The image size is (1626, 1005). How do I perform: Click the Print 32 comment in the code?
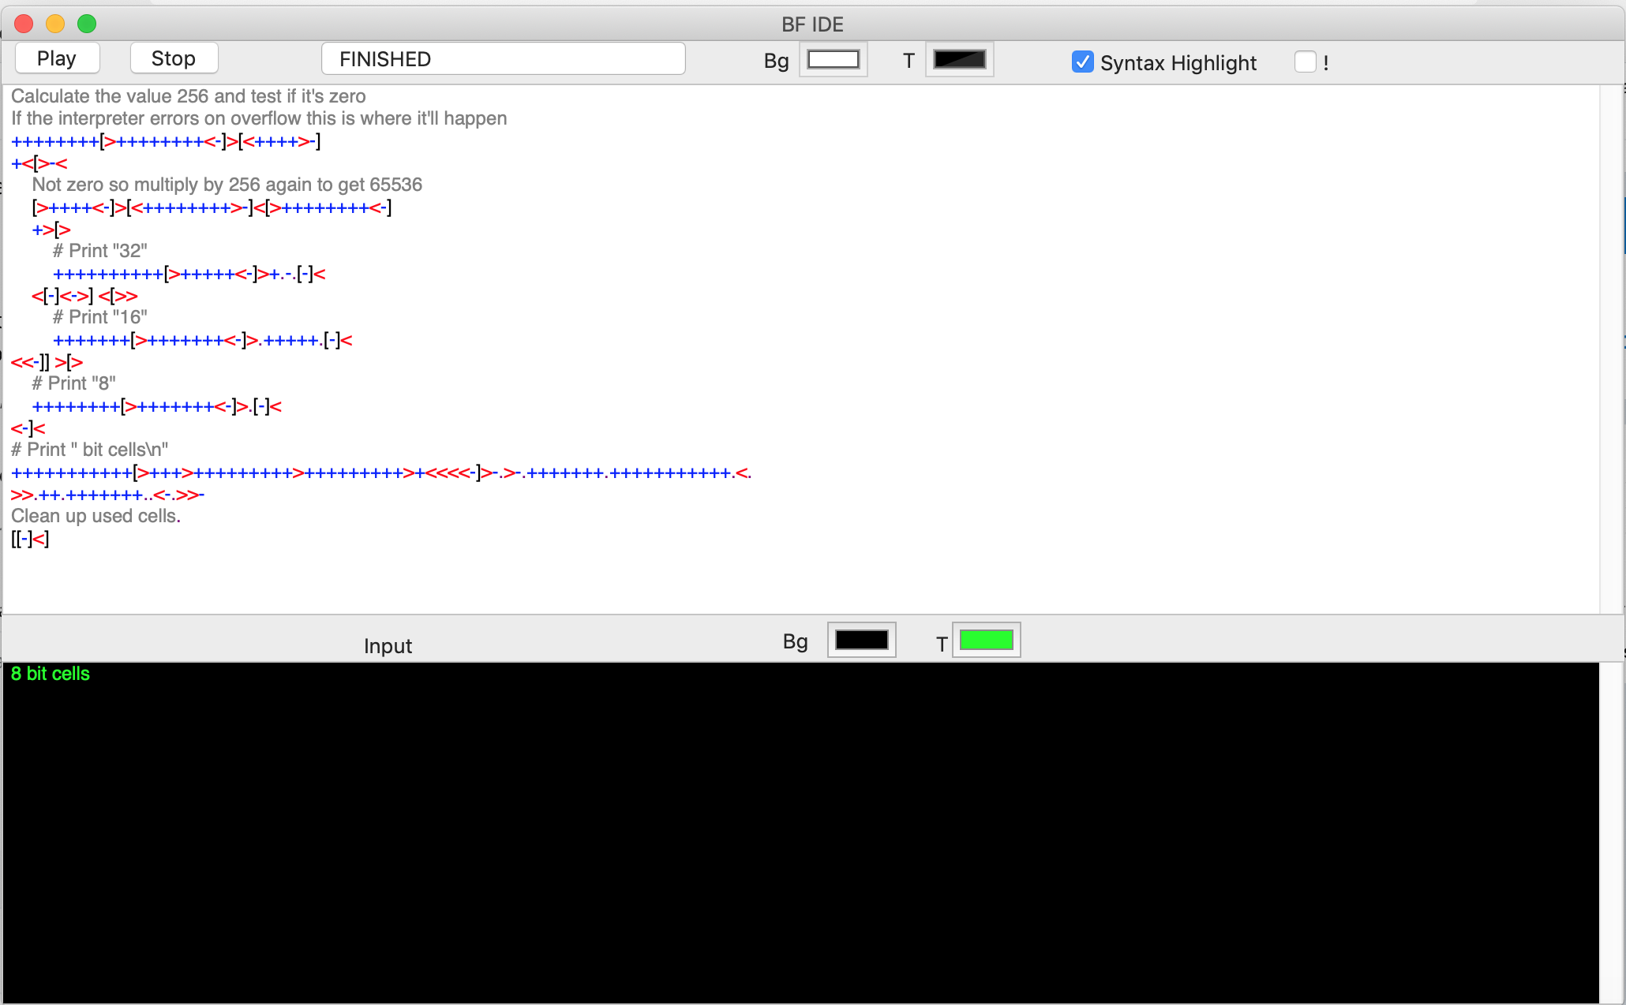coord(99,250)
